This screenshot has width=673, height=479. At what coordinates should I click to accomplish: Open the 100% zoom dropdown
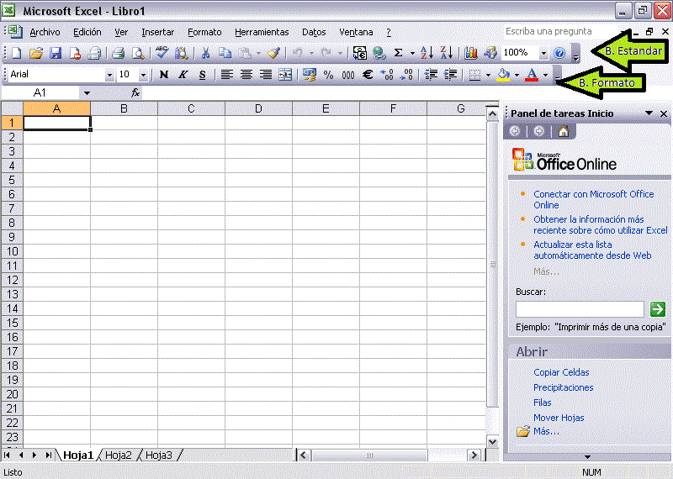pos(543,53)
